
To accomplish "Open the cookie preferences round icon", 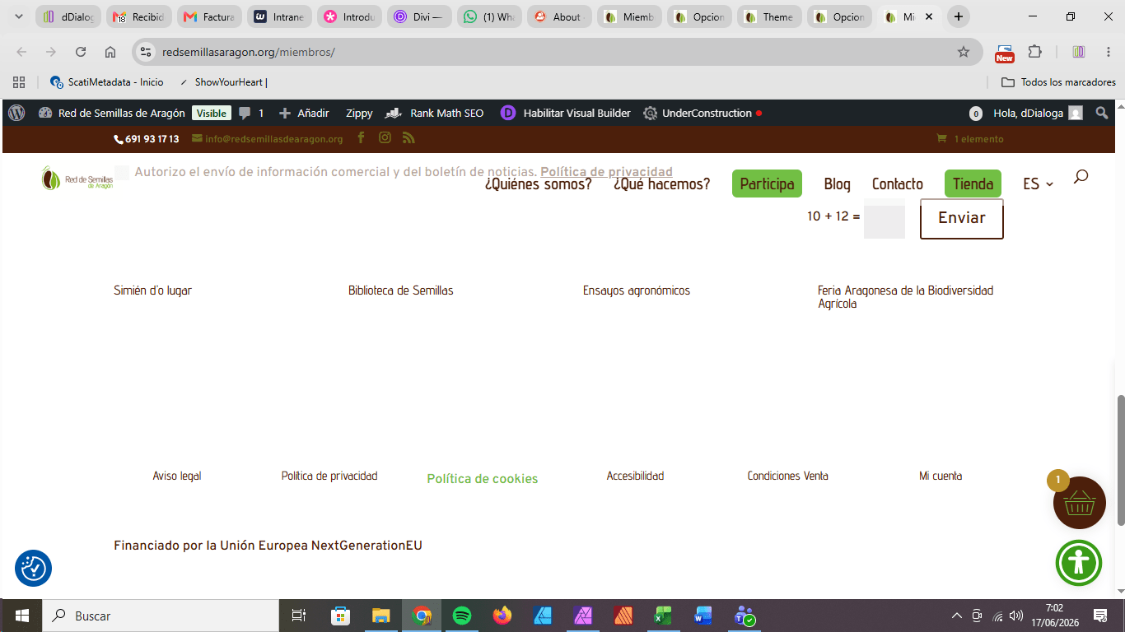I will (33, 568).
